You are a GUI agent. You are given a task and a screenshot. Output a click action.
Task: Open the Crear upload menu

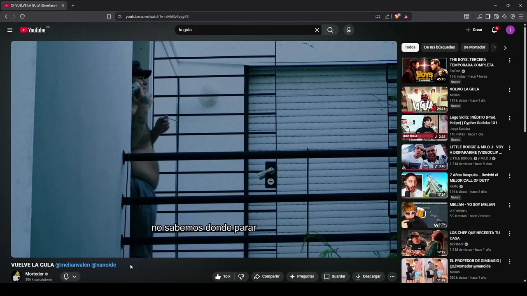(473, 30)
